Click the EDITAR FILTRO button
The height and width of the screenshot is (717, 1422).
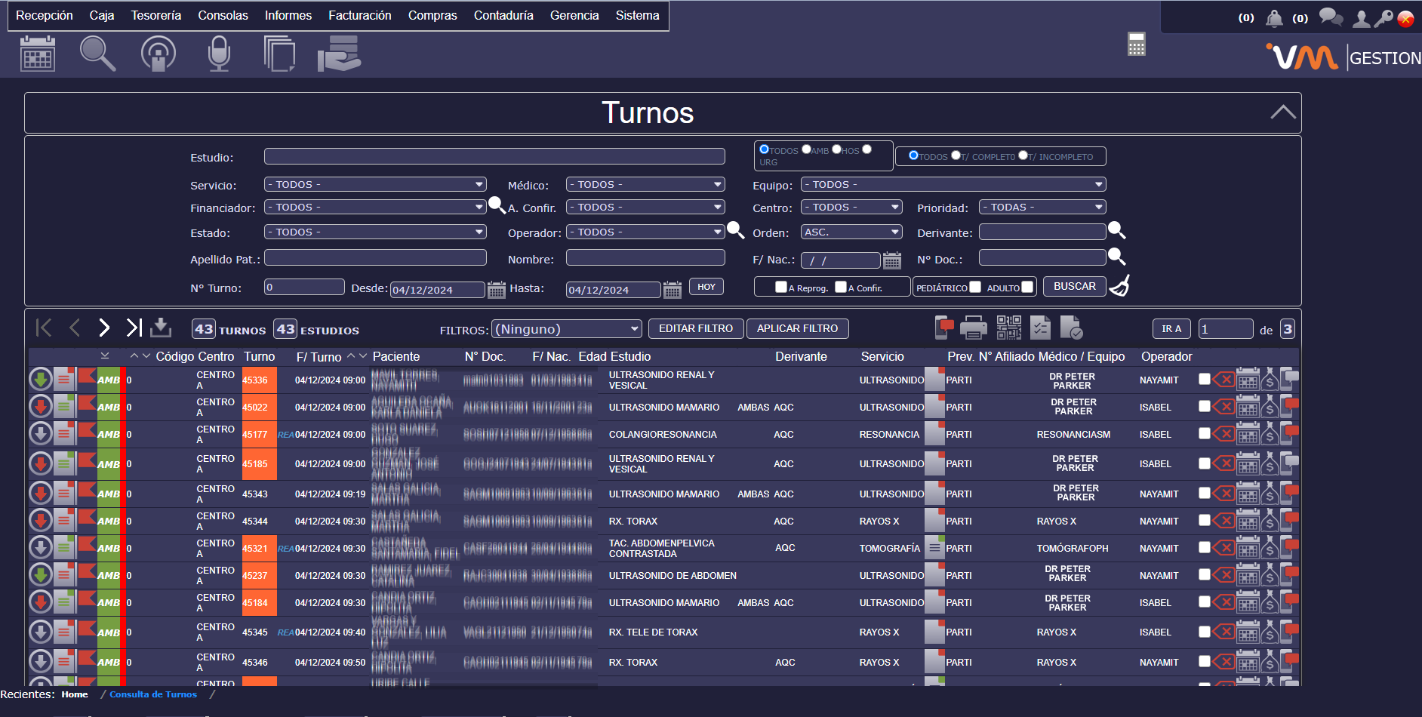click(x=696, y=328)
